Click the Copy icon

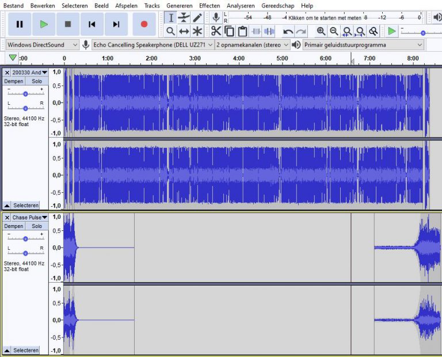(229, 31)
